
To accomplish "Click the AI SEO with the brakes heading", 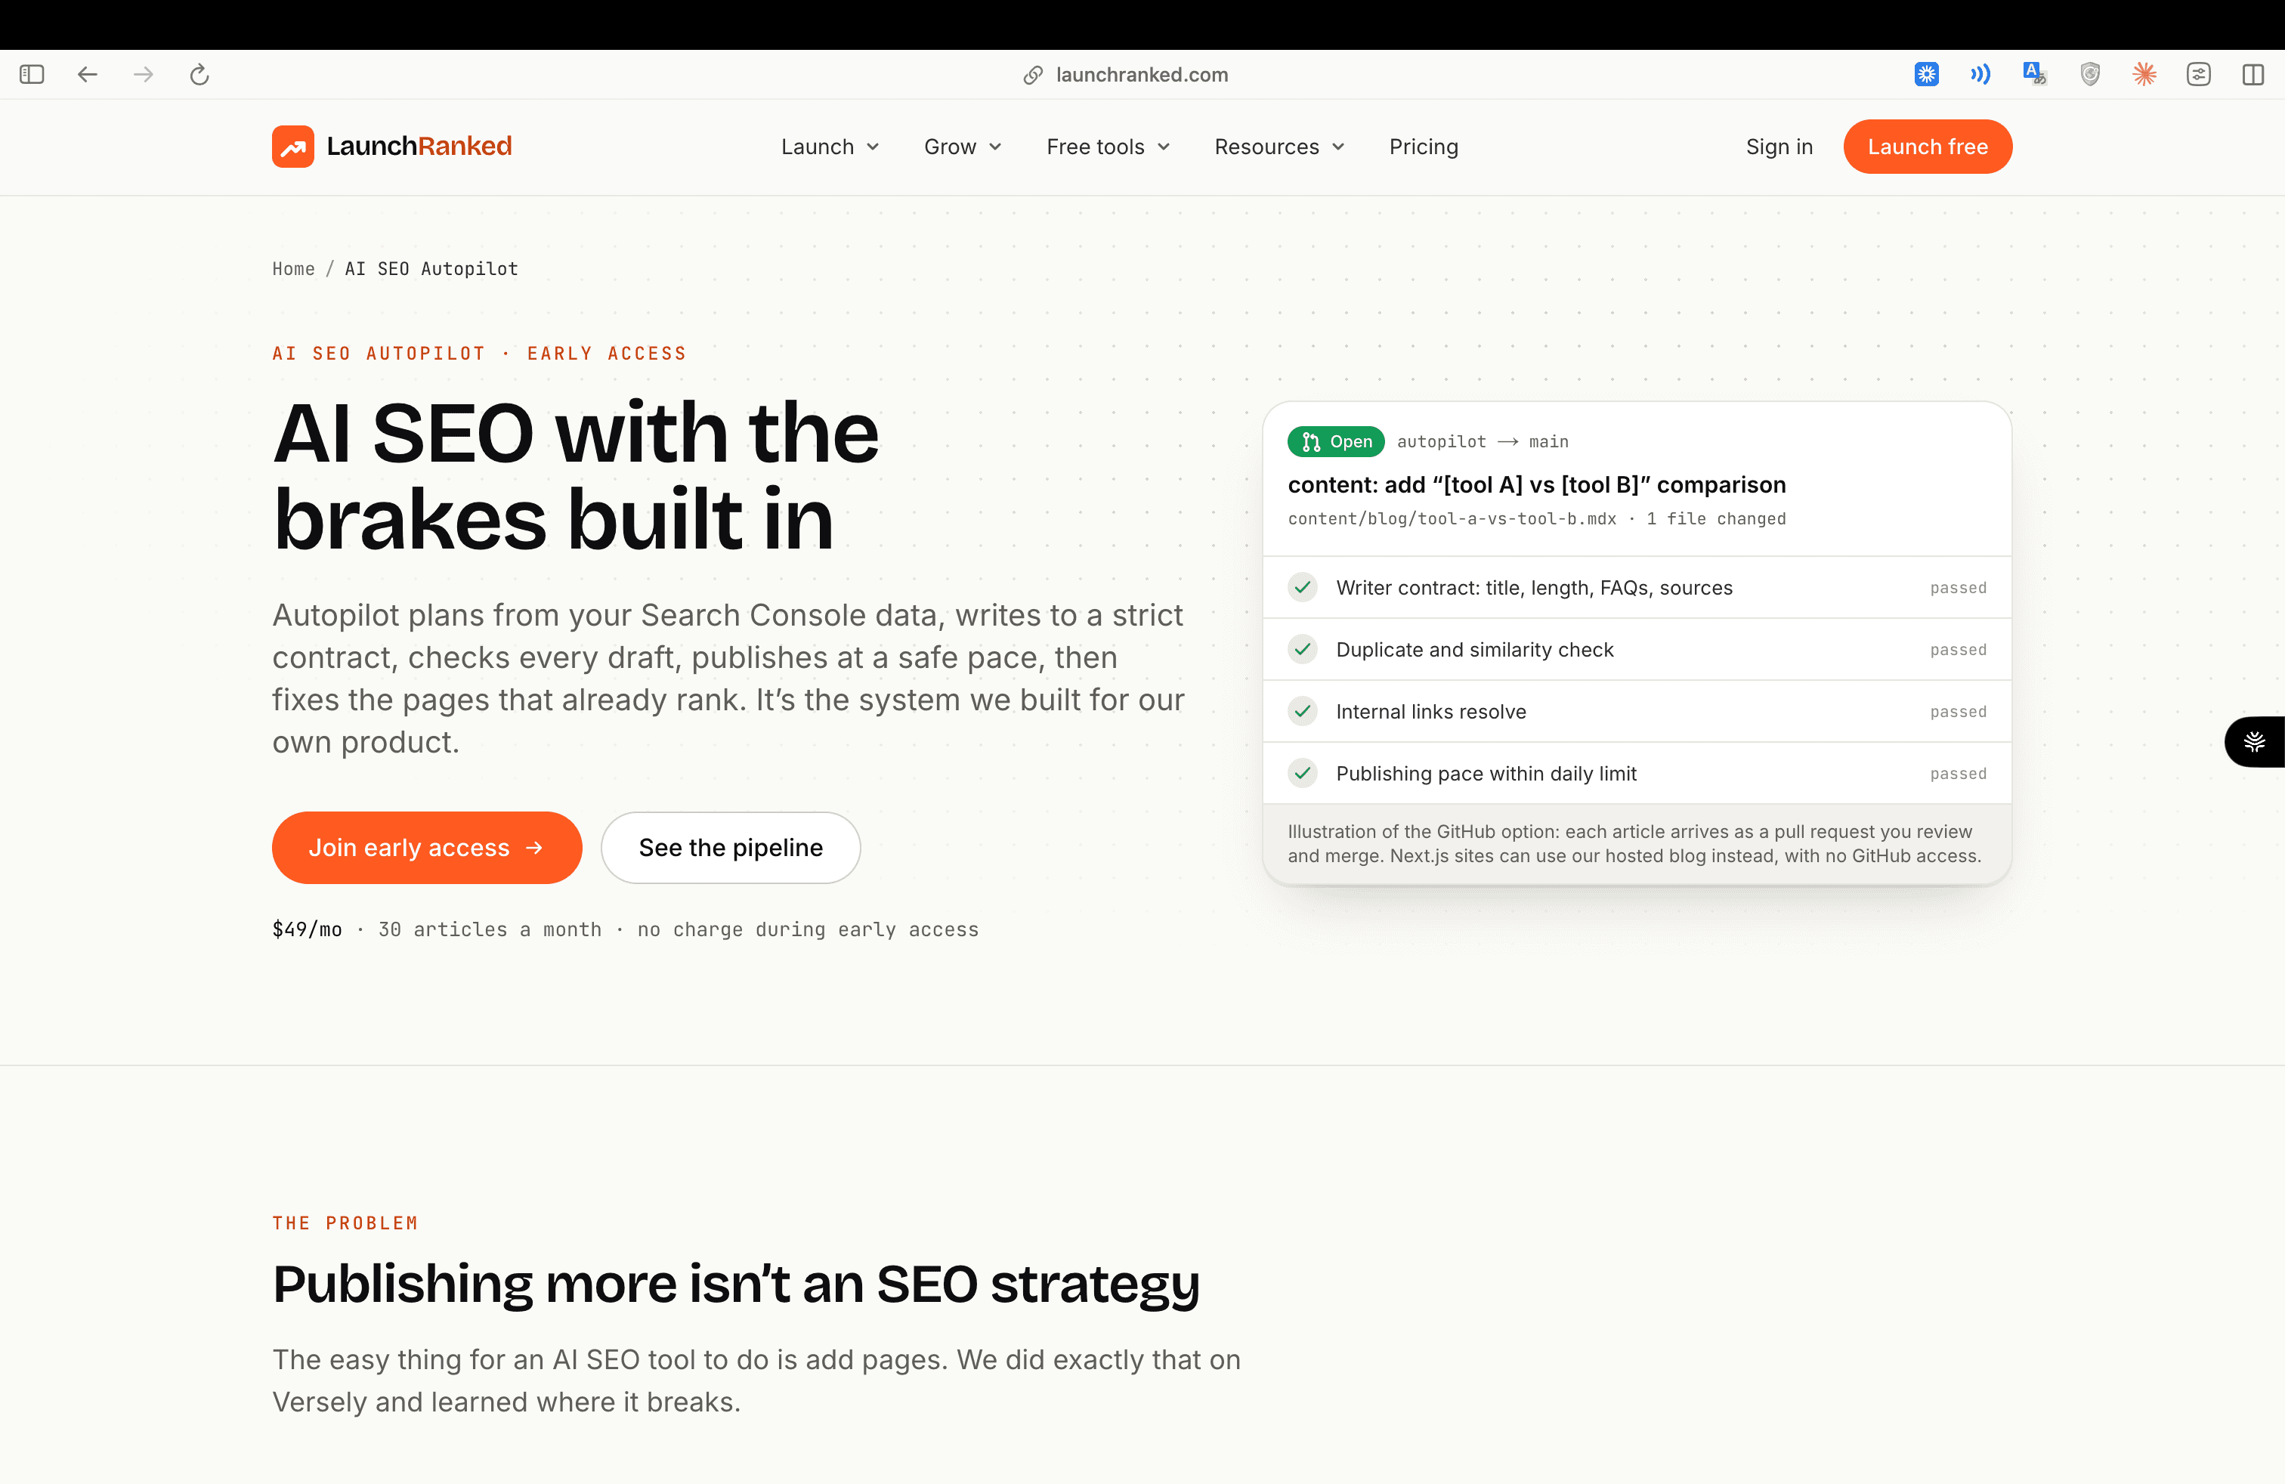I will [576, 476].
